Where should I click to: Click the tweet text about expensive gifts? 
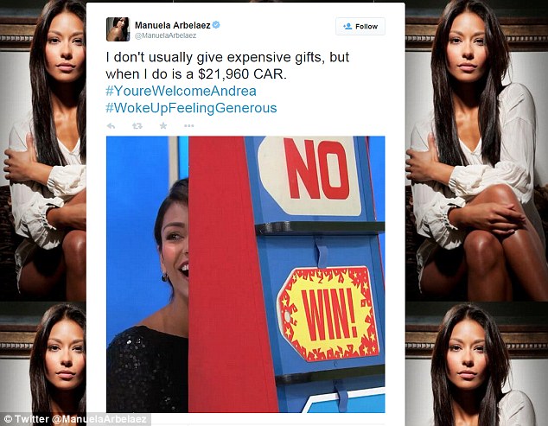pos(227,66)
